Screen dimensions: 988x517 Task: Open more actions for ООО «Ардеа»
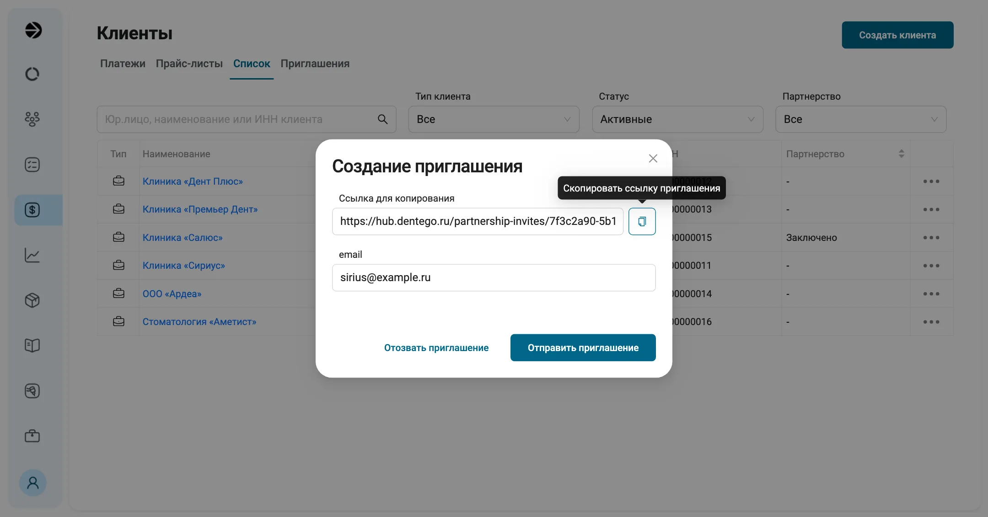(x=931, y=294)
